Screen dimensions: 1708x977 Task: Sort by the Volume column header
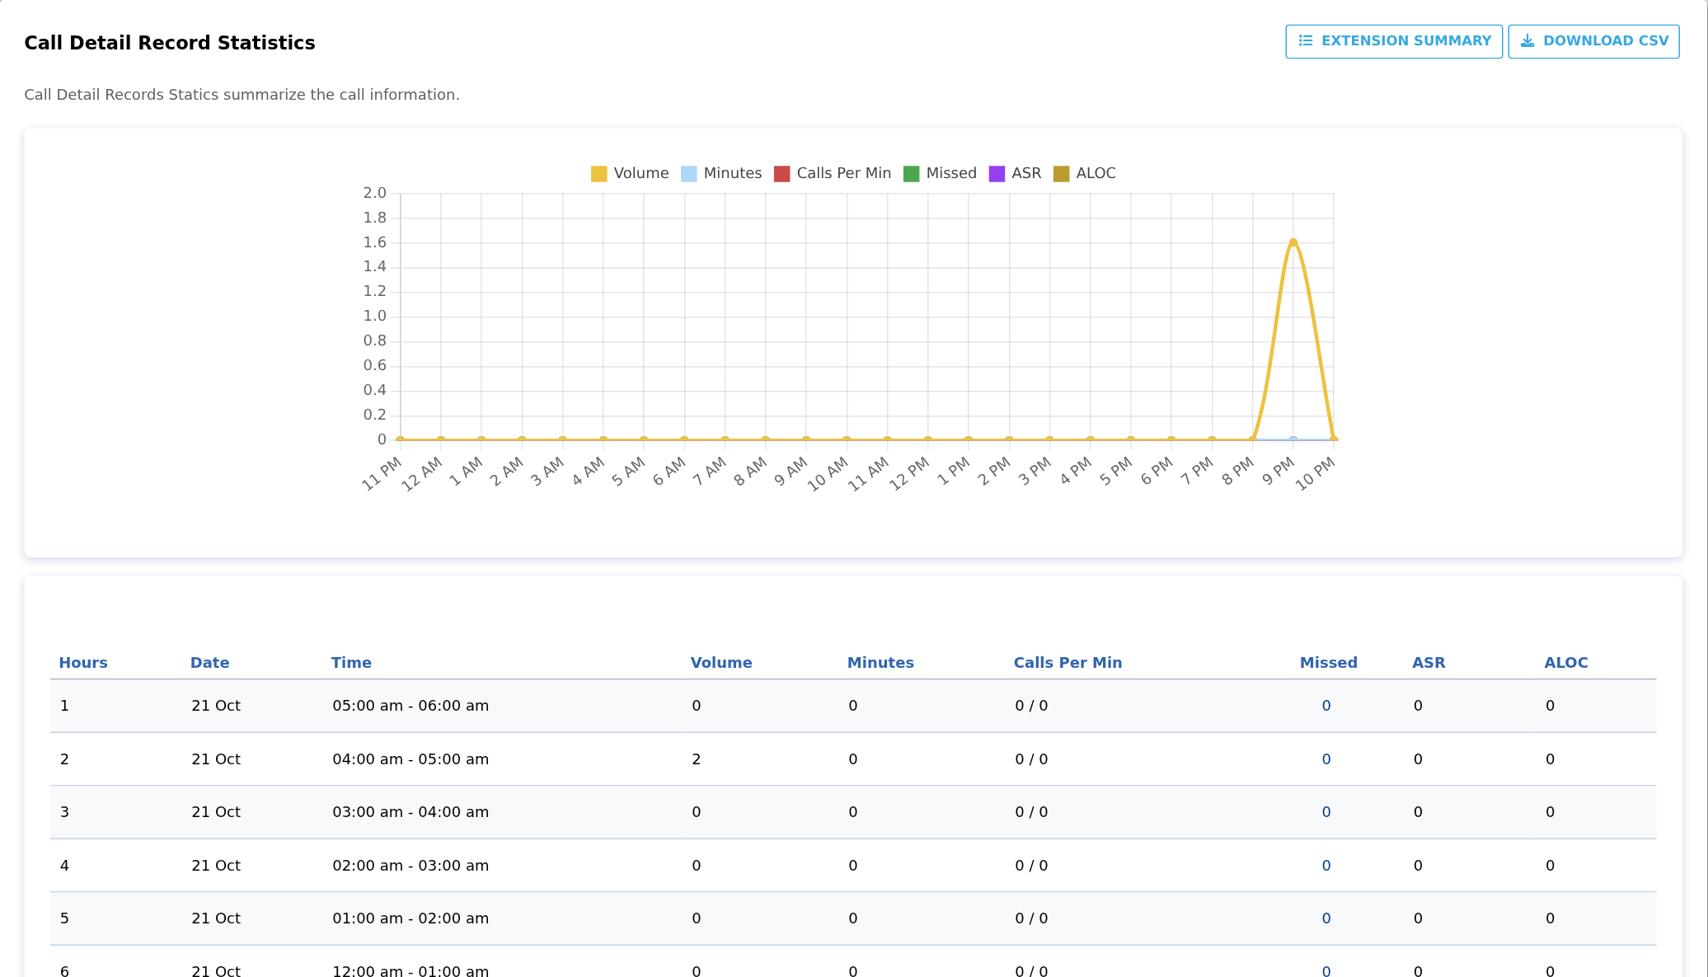click(721, 663)
